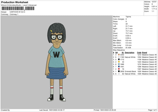Select the Last Saved timestamp "16/01/2022 23.59.17"
The image size is (158, 112).
(57, 110)
